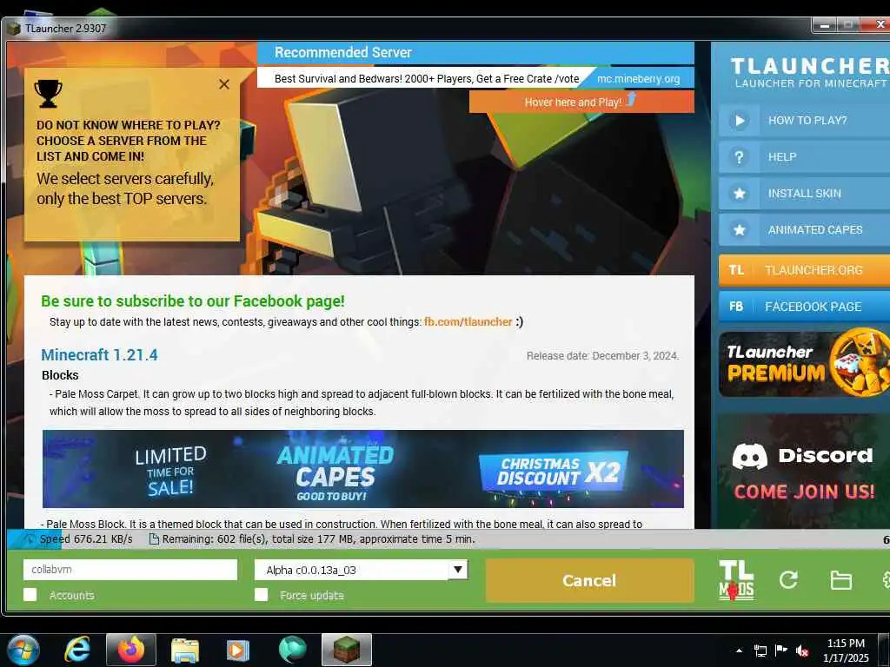Image resolution: width=890 pixels, height=667 pixels.
Task: Click the FB badge icon
Action: [x=736, y=307]
